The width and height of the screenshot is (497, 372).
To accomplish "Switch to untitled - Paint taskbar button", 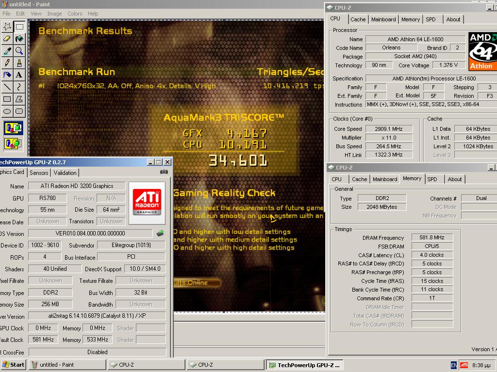I will (x=67, y=365).
